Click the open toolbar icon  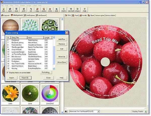pos(10,10)
